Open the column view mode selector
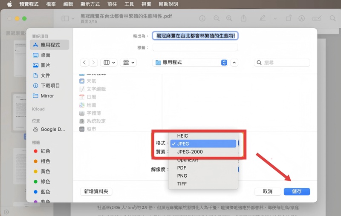 108,63
